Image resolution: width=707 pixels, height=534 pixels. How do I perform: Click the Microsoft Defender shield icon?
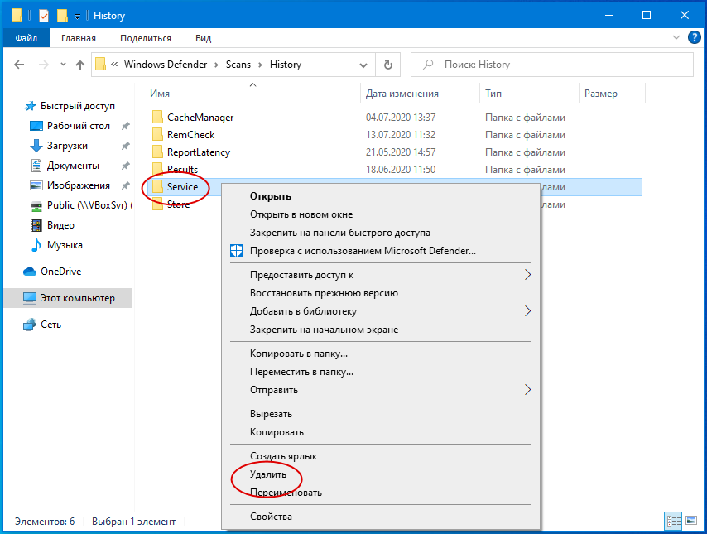(237, 251)
